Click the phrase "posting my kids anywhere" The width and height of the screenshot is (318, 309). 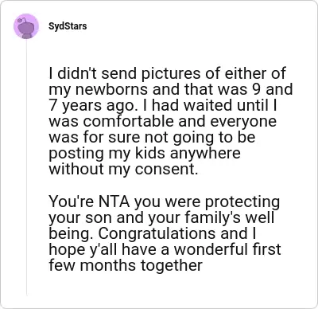click(145, 154)
